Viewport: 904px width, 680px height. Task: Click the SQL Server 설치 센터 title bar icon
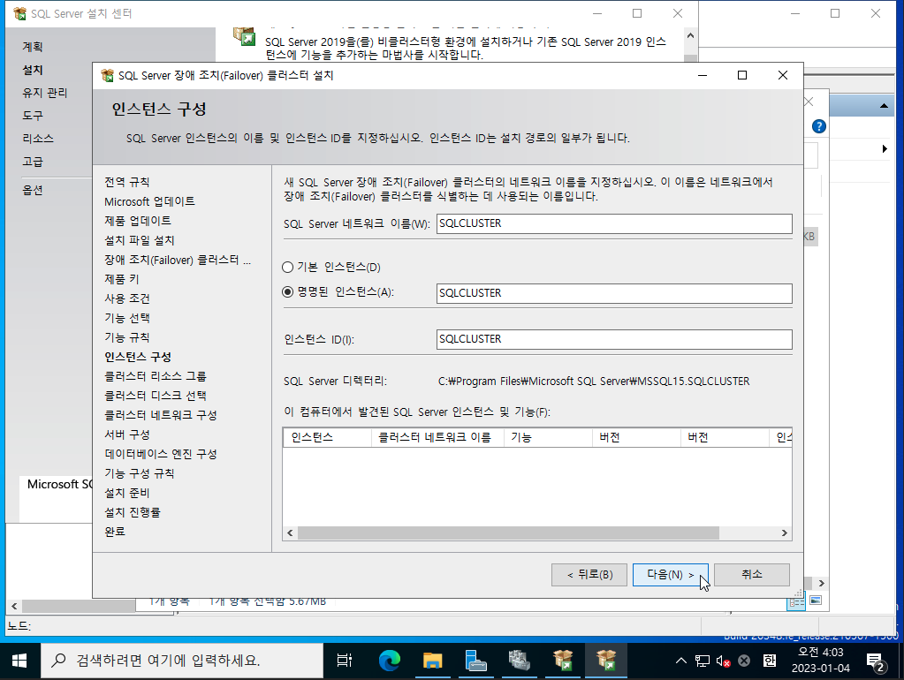[19, 13]
